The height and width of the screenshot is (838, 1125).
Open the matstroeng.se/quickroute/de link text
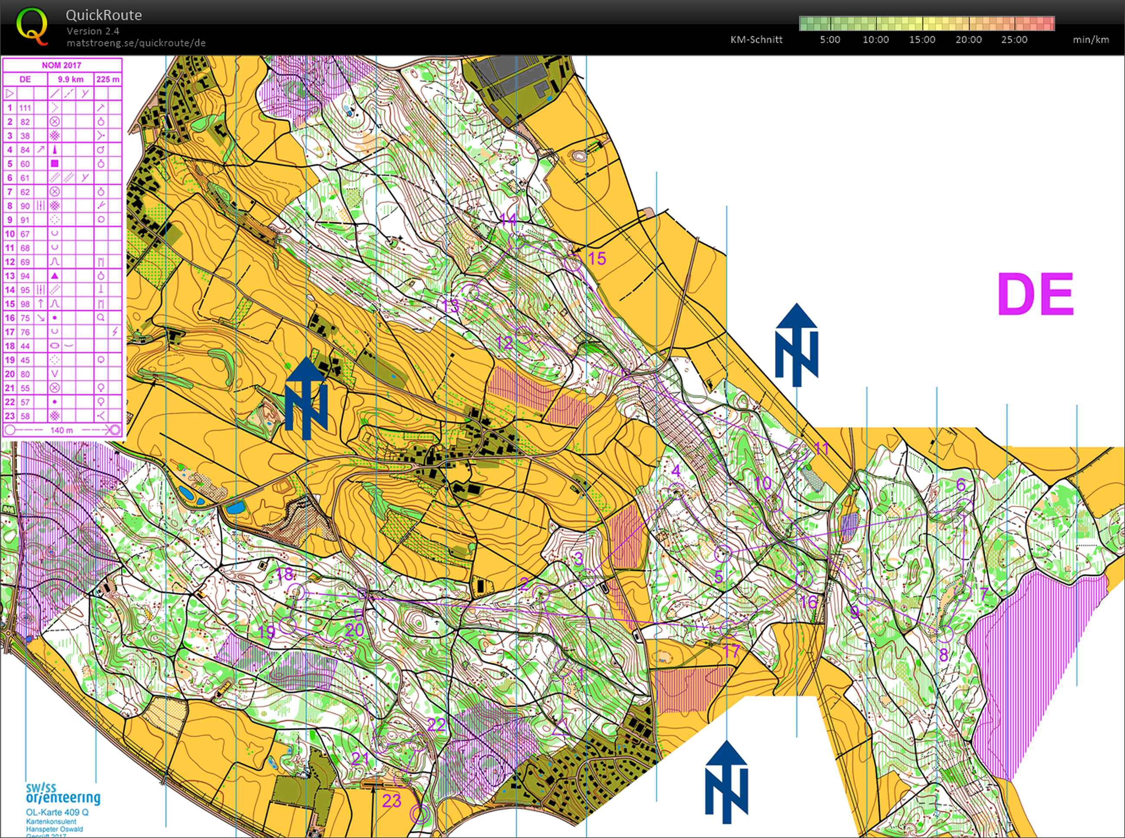click(136, 43)
